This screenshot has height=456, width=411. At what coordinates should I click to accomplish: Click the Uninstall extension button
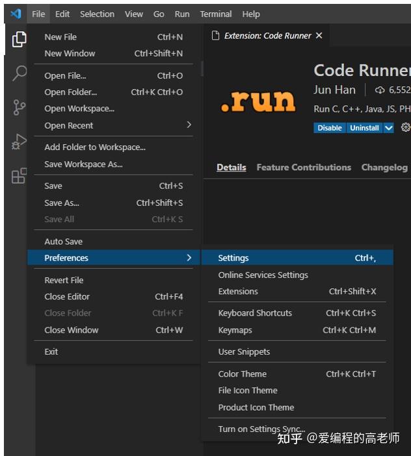[x=364, y=128]
